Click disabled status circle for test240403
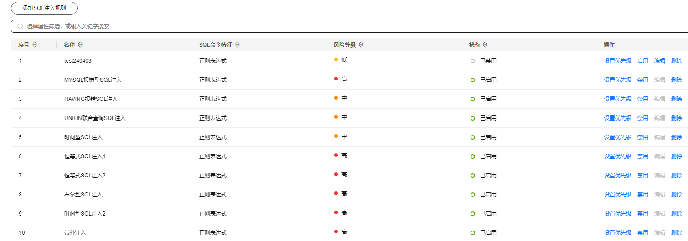This screenshot has height=241, width=688. tap(473, 61)
